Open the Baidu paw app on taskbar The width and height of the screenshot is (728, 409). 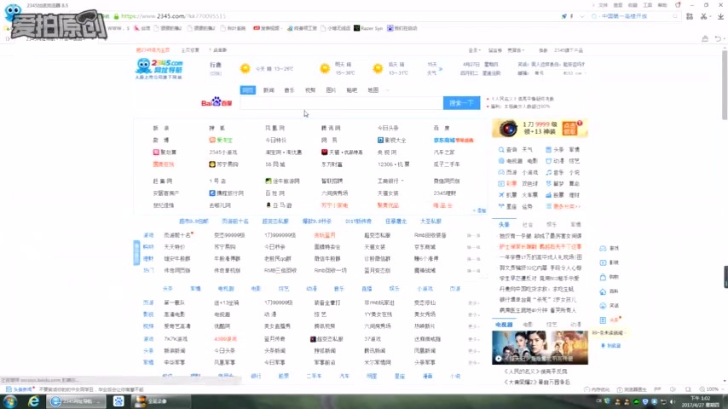coord(118,401)
